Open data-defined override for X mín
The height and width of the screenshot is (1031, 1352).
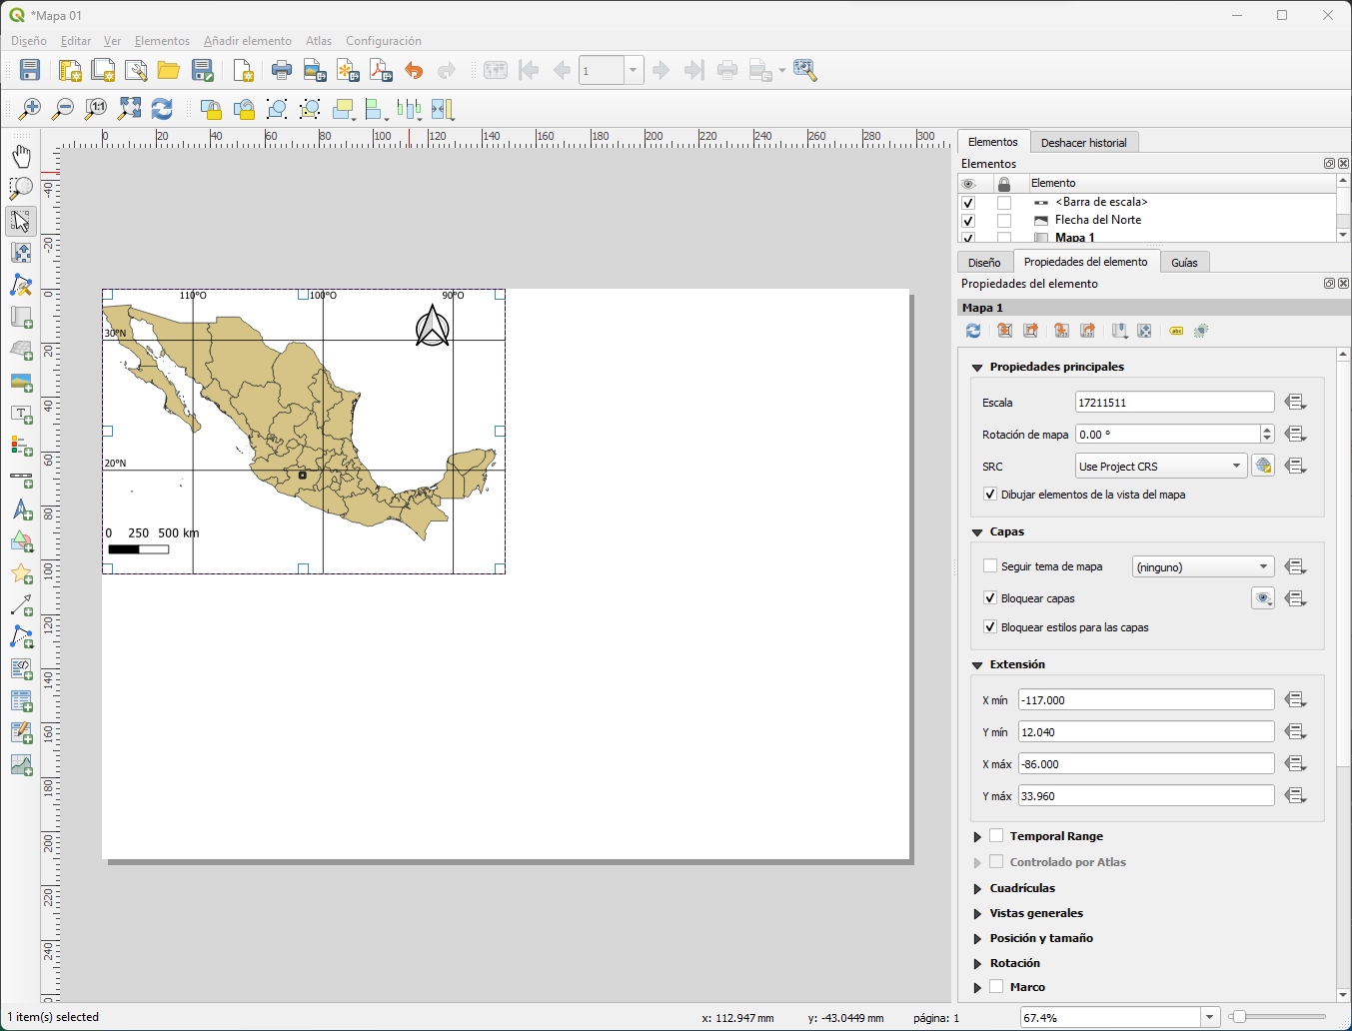(x=1296, y=699)
